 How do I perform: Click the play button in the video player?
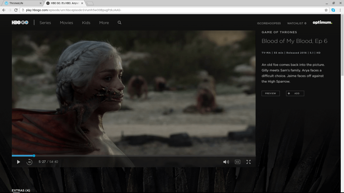click(x=19, y=162)
